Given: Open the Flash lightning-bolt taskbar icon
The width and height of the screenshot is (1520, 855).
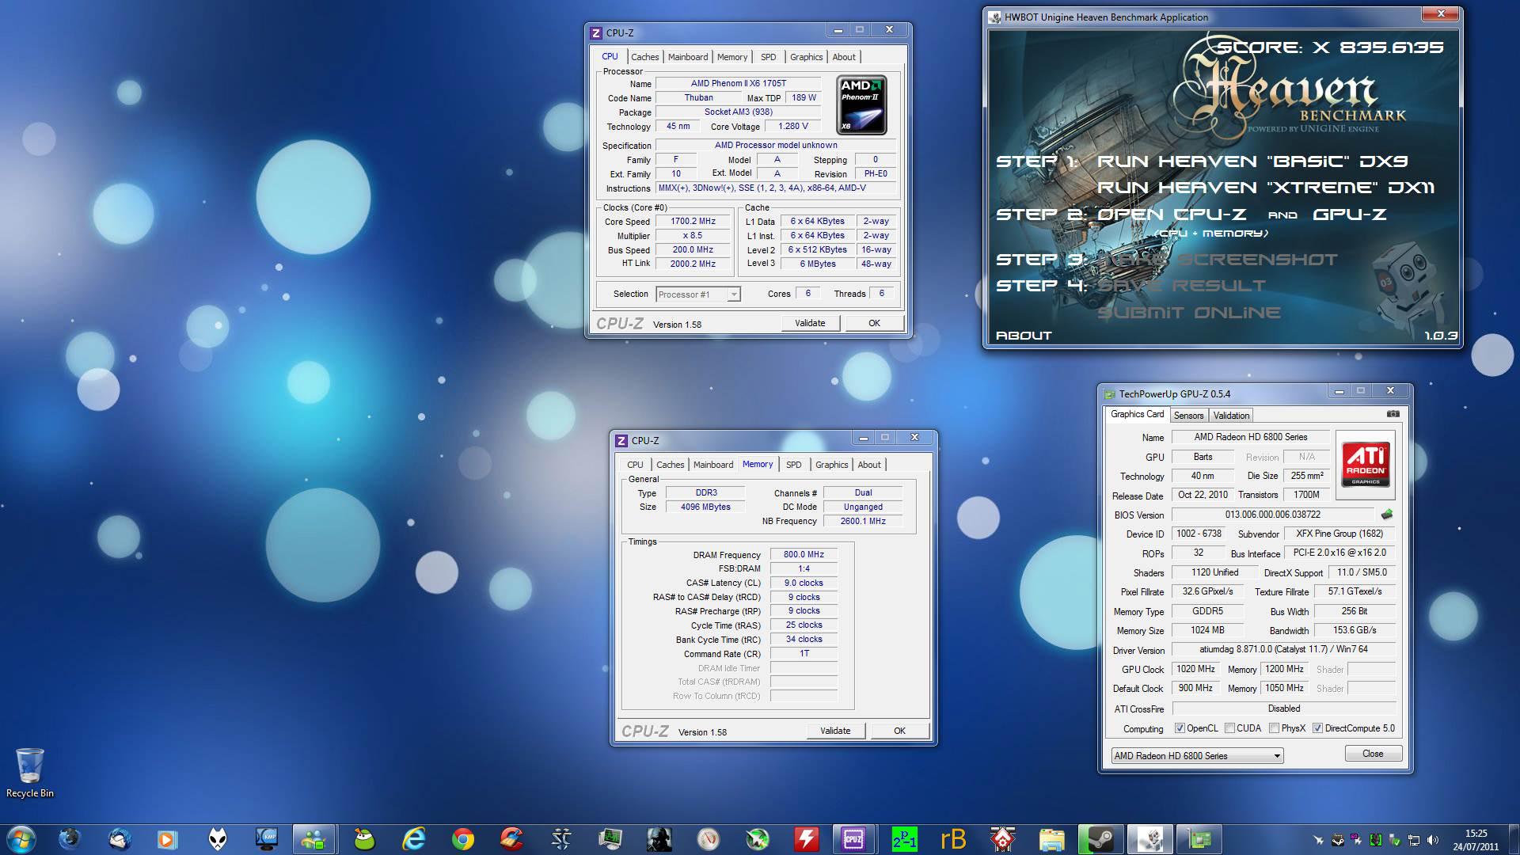Looking at the screenshot, I should pyautogui.click(x=806, y=838).
